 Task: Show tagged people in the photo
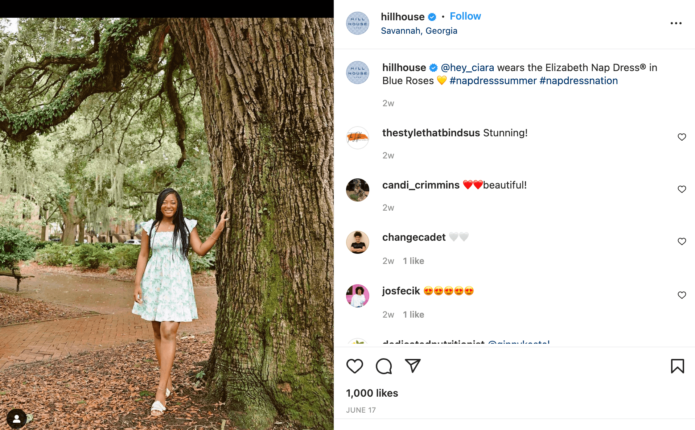(x=16, y=419)
